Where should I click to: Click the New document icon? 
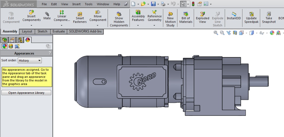click(133, 4)
